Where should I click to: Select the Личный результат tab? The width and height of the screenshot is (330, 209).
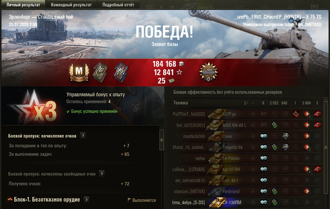23,5
